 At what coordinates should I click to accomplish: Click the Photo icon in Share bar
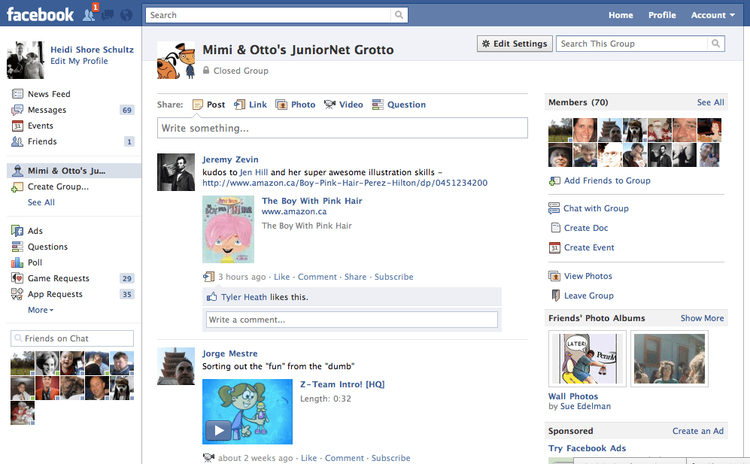tap(281, 105)
